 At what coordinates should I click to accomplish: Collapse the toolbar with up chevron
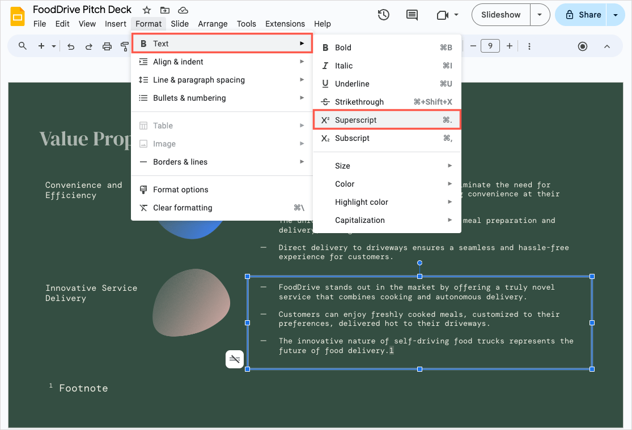pyautogui.click(x=607, y=46)
